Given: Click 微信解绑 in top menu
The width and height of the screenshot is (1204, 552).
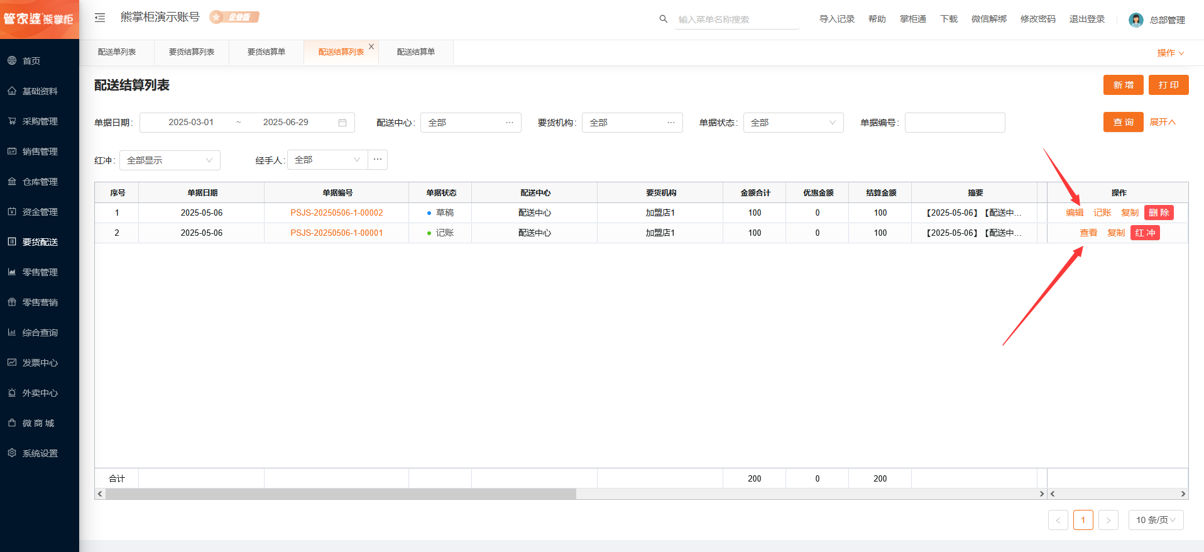Looking at the screenshot, I should (x=989, y=19).
